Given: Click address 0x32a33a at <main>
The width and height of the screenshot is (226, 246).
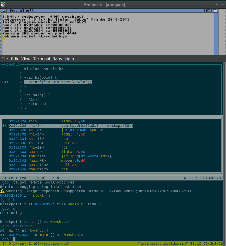Looking at the screenshot, I should [18, 152].
